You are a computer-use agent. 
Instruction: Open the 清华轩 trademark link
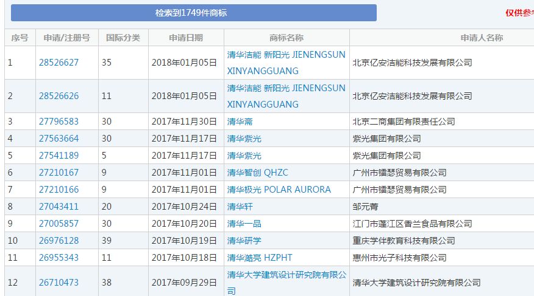pos(240,206)
